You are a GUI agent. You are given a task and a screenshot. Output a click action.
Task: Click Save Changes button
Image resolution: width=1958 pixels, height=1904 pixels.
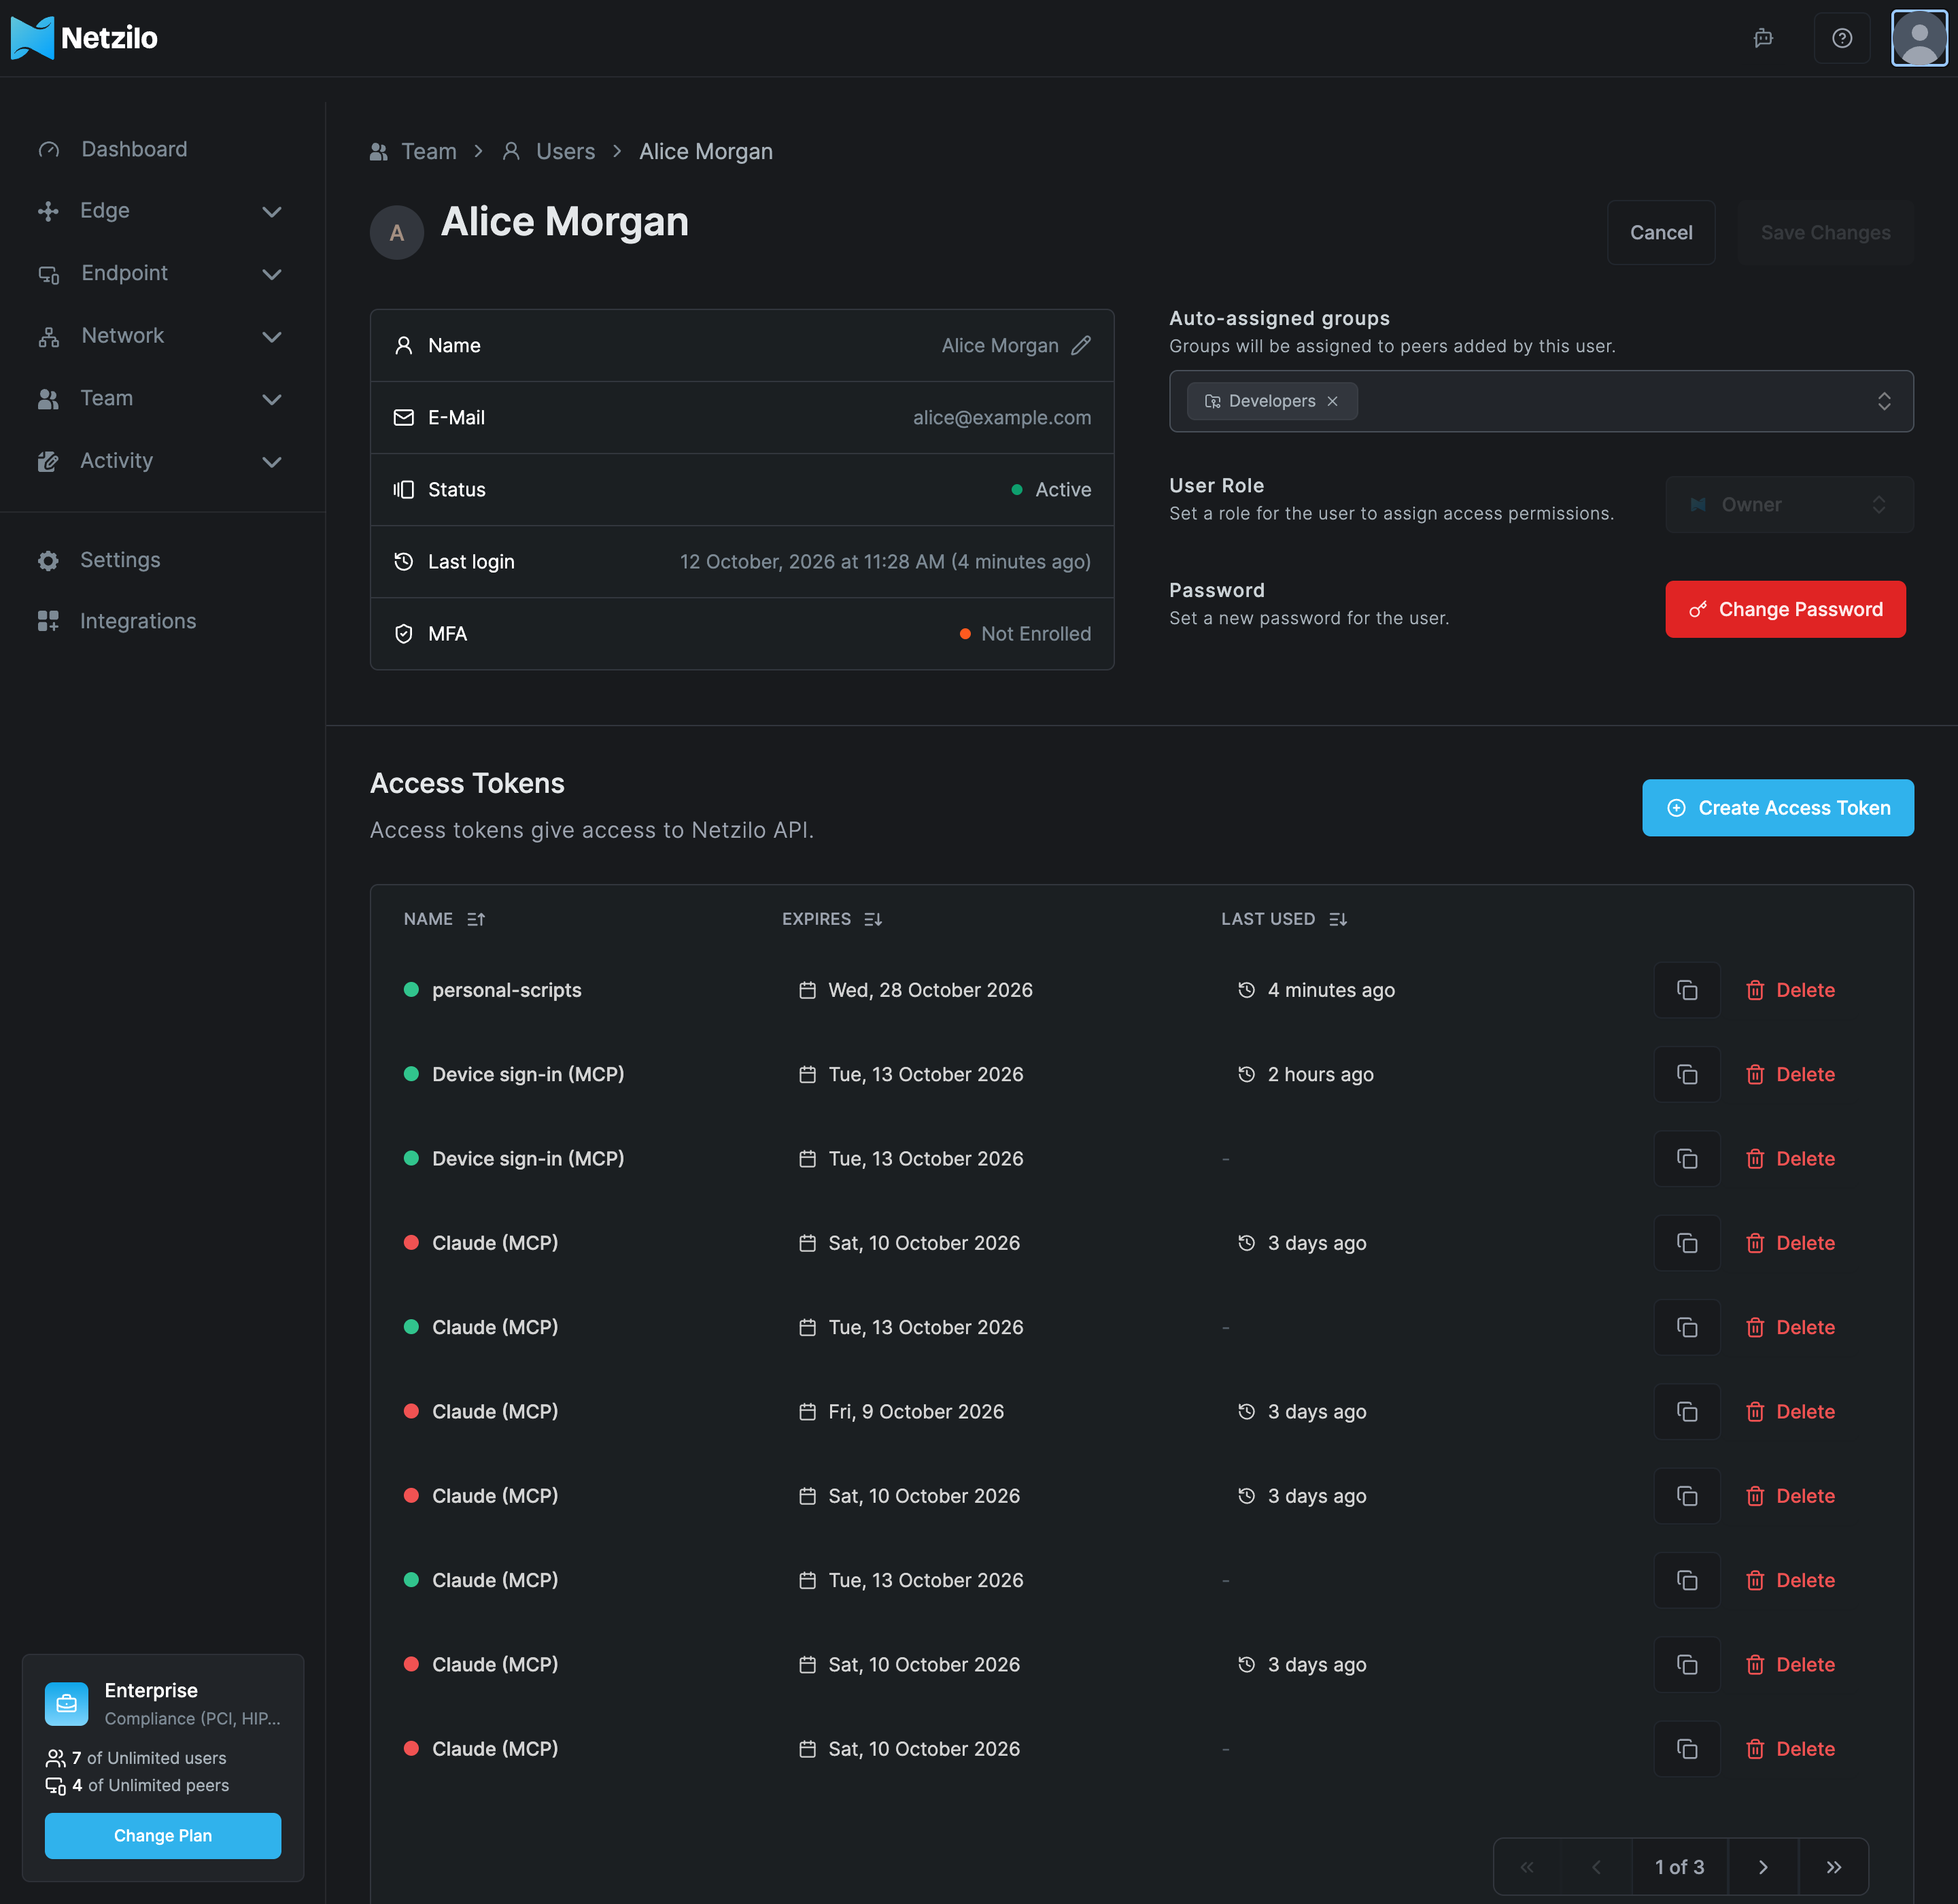[1825, 232]
